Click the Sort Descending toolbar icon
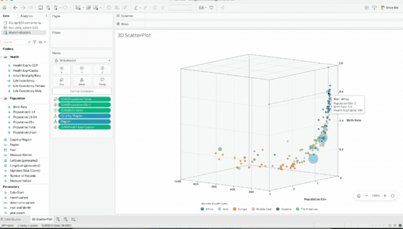This screenshot has height=229, width=403. point(125,8)
